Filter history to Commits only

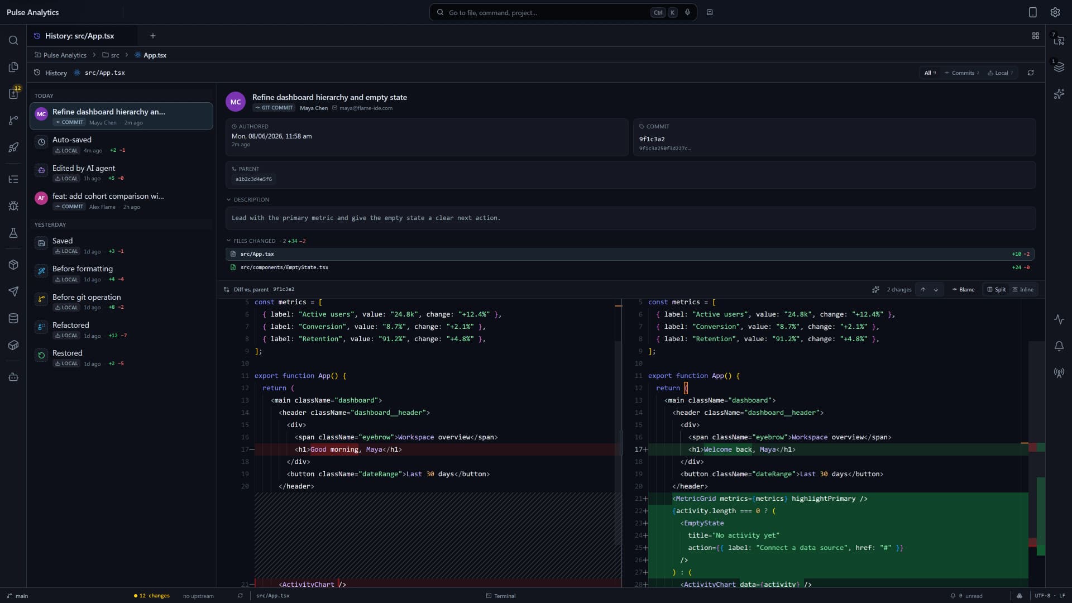961,73
